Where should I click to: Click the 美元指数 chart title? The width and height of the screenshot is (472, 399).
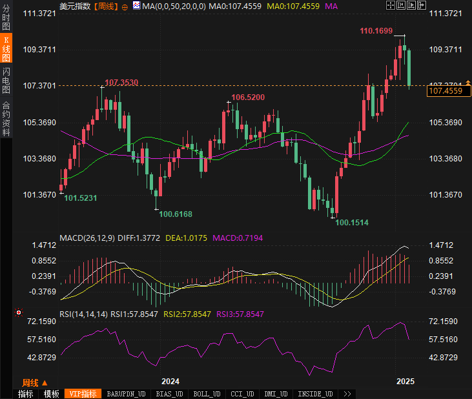pyautogui.click(x=75, y=6)
